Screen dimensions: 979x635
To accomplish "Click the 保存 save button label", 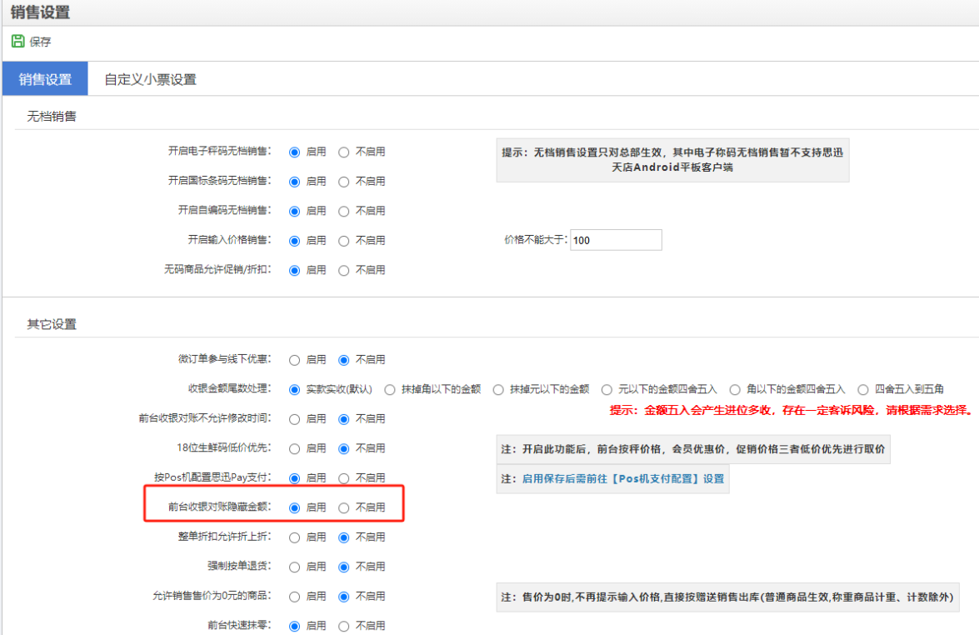I will point(41,42).
